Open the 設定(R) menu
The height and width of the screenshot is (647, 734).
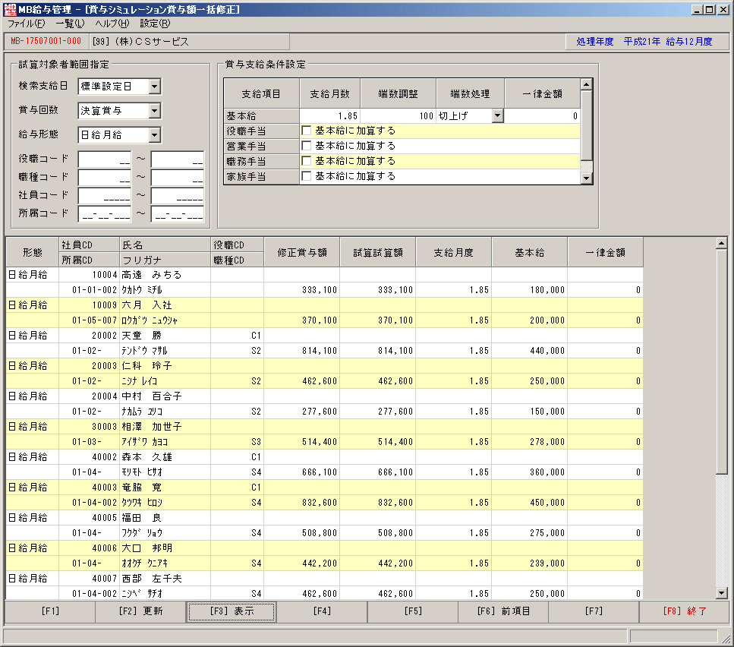coord(155,24)
